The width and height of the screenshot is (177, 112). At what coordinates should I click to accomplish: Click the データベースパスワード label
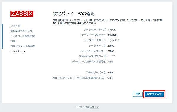coord(92,56)
